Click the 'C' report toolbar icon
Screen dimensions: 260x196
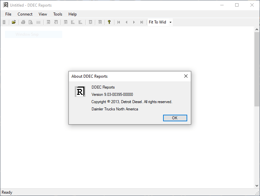click(x=56, y=22)
